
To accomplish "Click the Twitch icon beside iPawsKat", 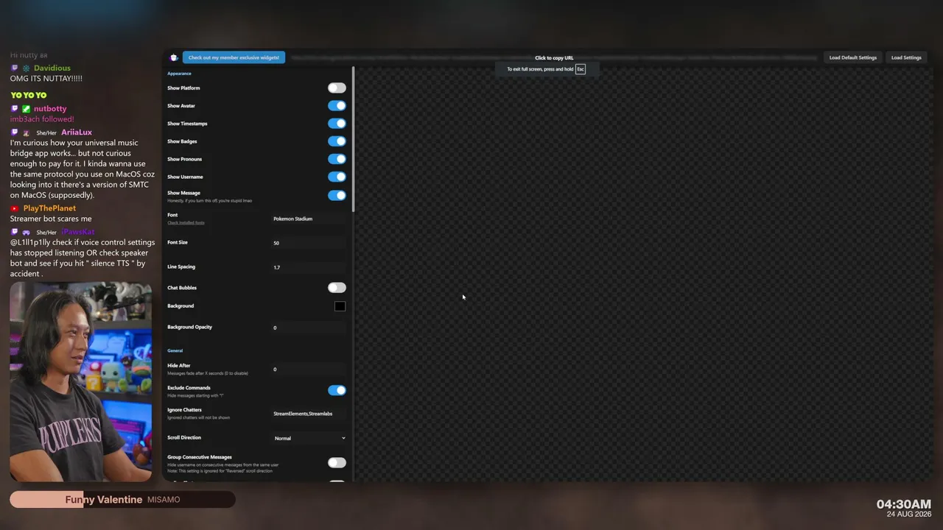I will (x=14, y=232).
